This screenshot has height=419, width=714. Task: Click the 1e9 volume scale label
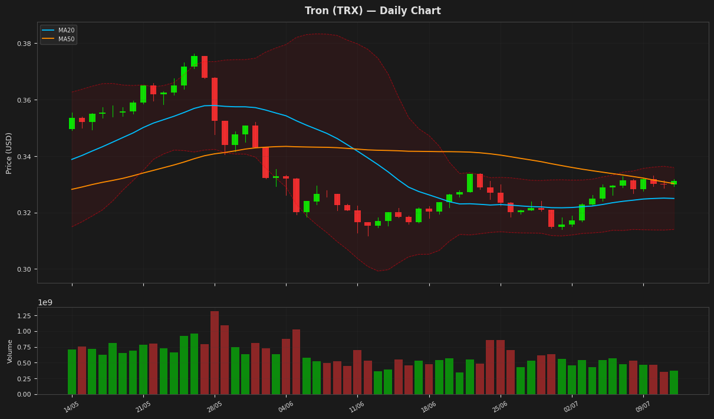(45, 303)
